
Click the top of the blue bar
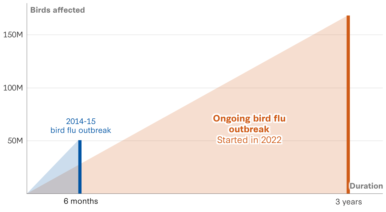(80, 141)
